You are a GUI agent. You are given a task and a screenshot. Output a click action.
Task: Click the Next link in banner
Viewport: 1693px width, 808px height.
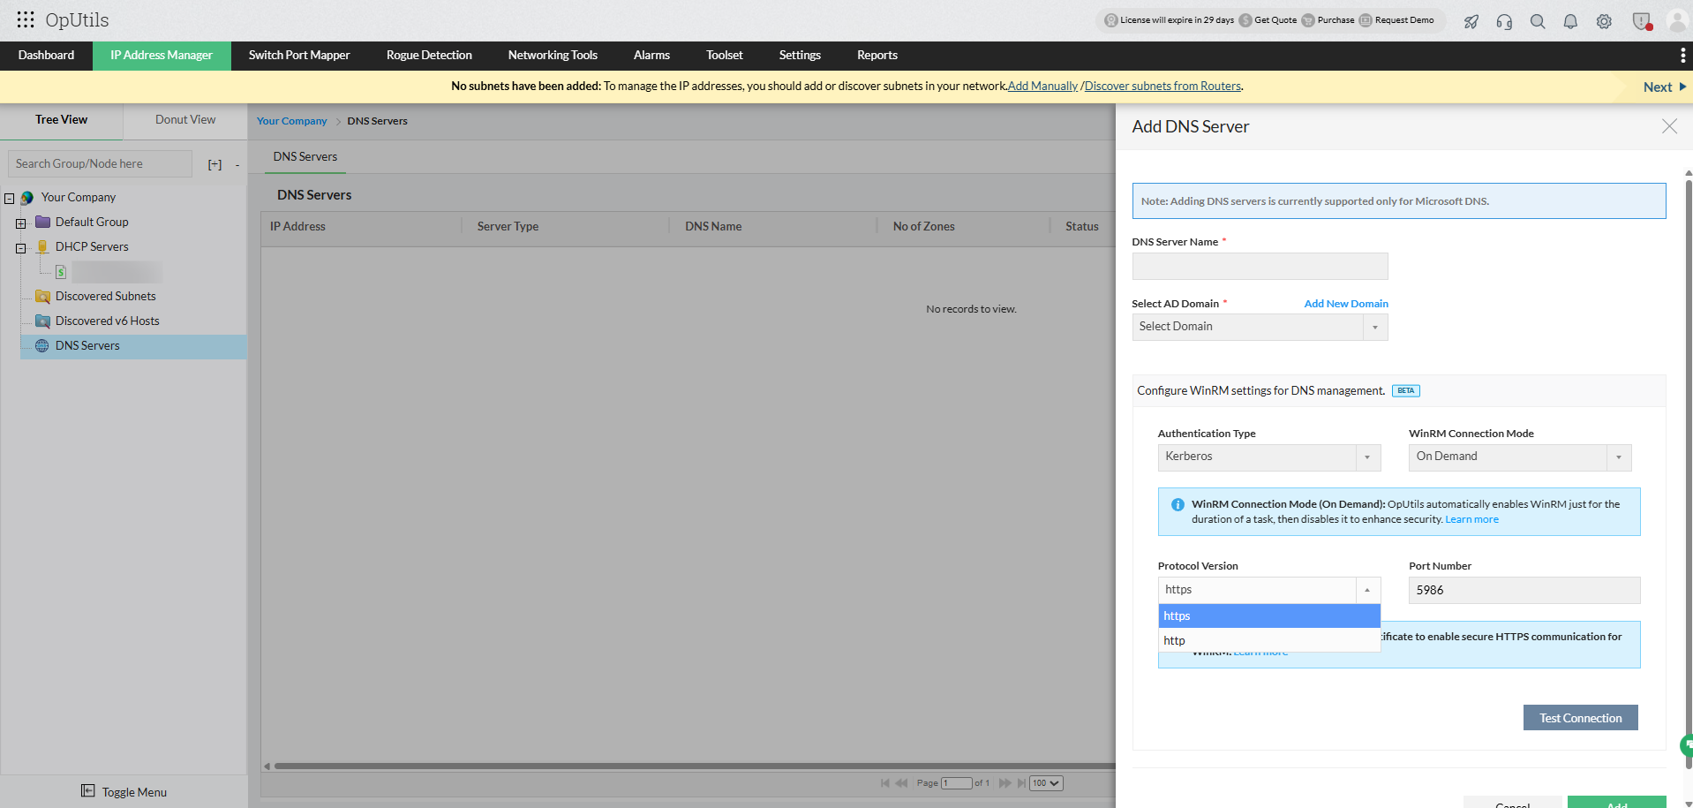1665,87
